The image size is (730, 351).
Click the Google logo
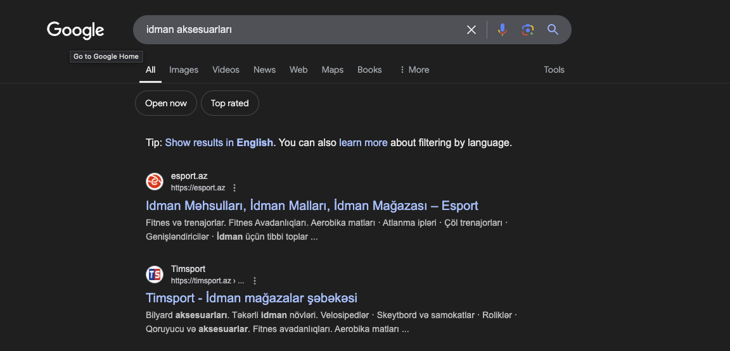point(75,30)
